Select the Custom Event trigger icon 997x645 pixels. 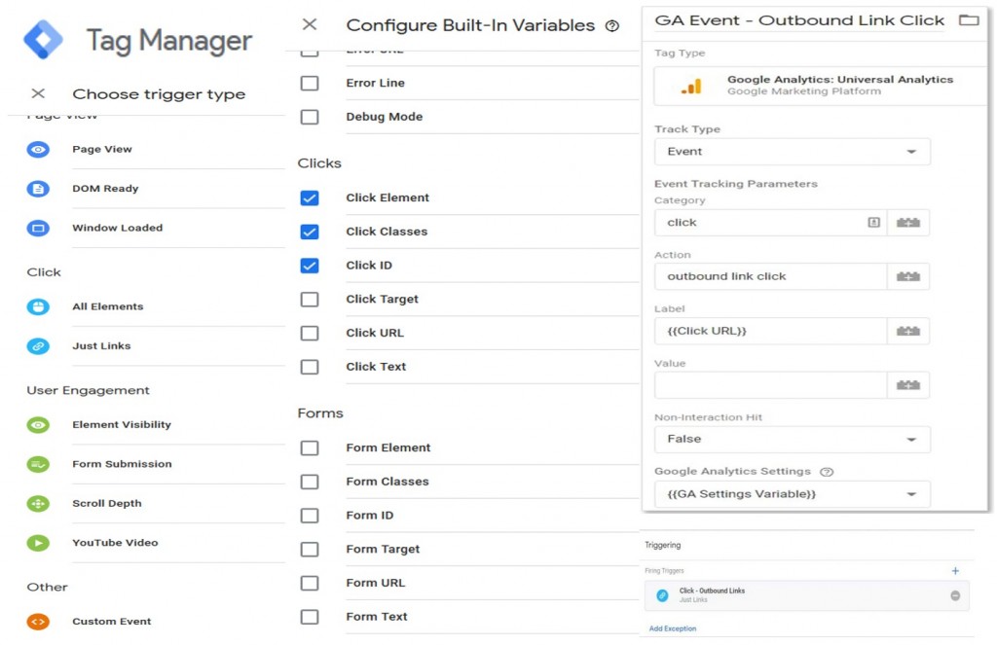38,622
